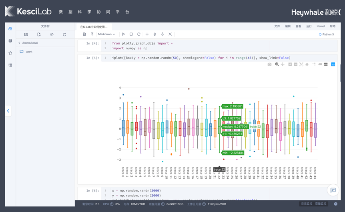Click the 文件树 panel header
This screenshot has height=212, width=345.
(45, 26)
